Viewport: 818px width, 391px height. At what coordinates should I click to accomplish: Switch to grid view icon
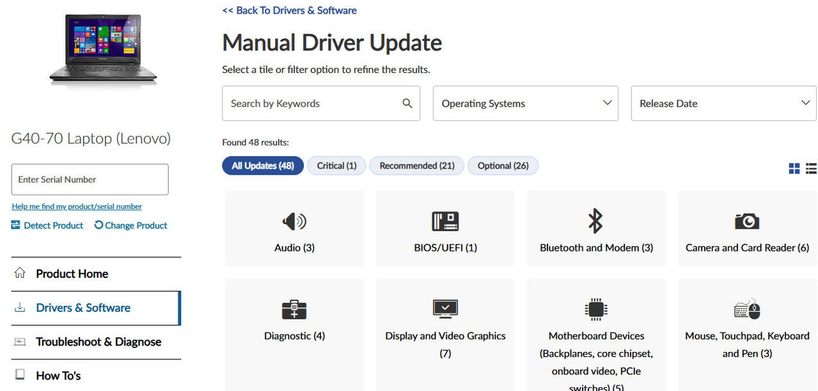(794, 169)
